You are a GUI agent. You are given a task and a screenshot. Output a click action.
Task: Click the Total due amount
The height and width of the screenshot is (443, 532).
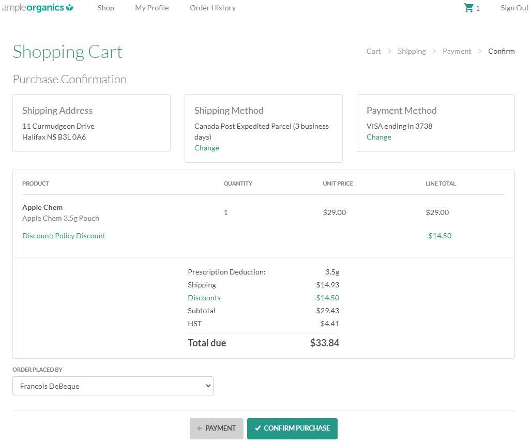324,343
